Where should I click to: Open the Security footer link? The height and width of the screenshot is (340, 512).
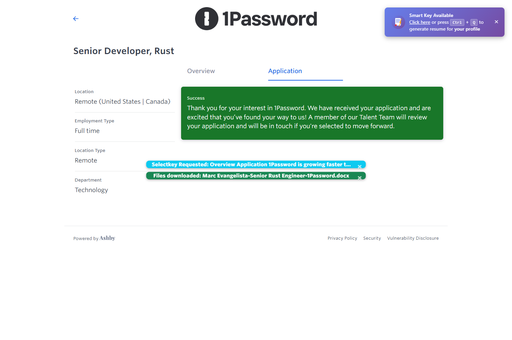pos(372,238)
